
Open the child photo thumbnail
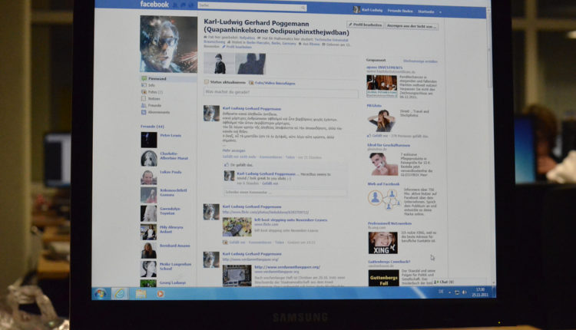click(219, 63)
